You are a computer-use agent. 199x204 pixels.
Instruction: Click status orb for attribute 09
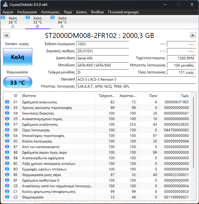pyautogui.click(x=7, y=130)
